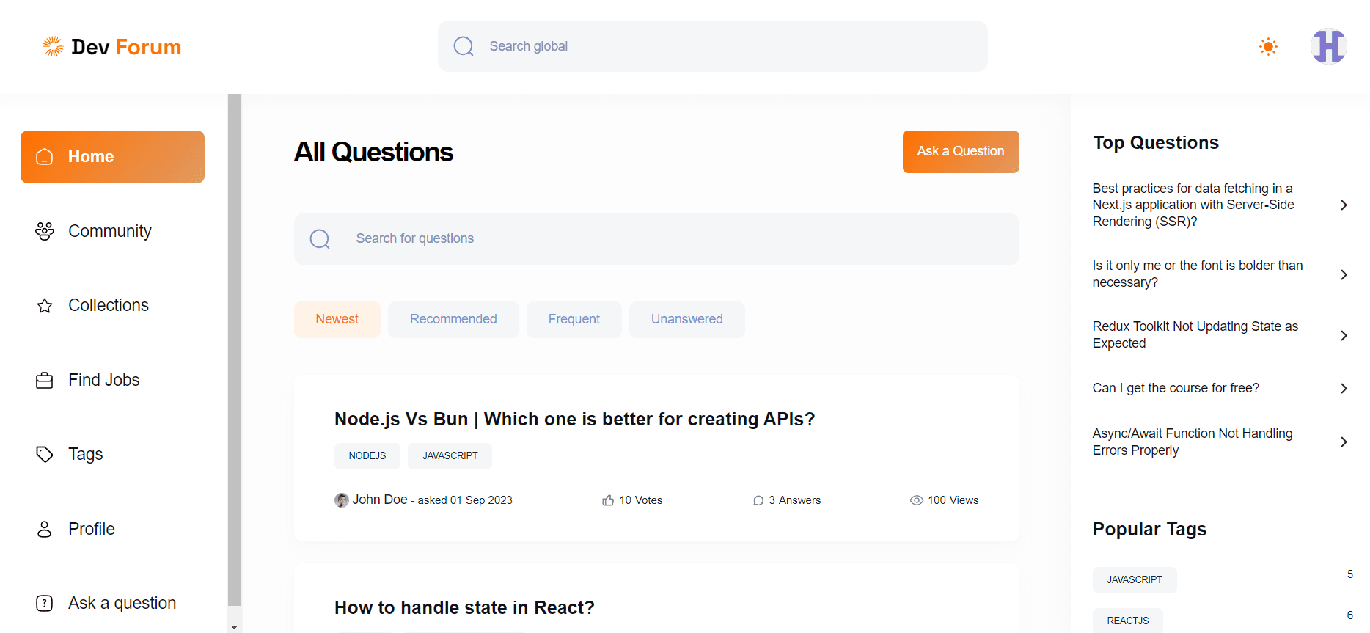
Task: Open Collections star icon in sidebar
Action: [x=45, y=306]
